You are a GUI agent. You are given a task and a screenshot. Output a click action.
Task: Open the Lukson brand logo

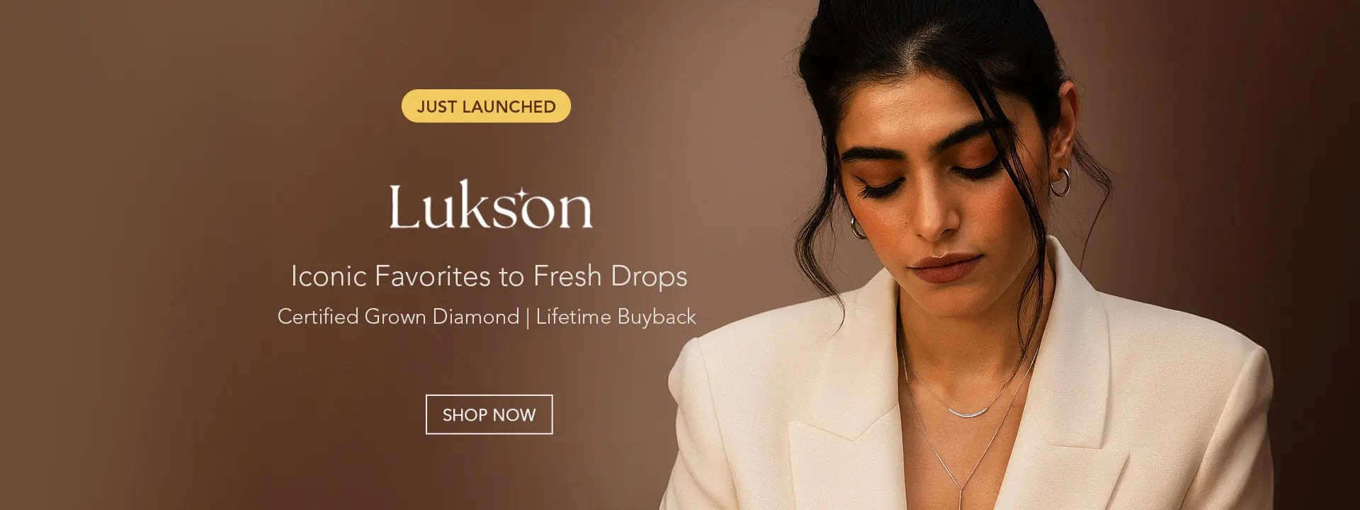[490, 205]
